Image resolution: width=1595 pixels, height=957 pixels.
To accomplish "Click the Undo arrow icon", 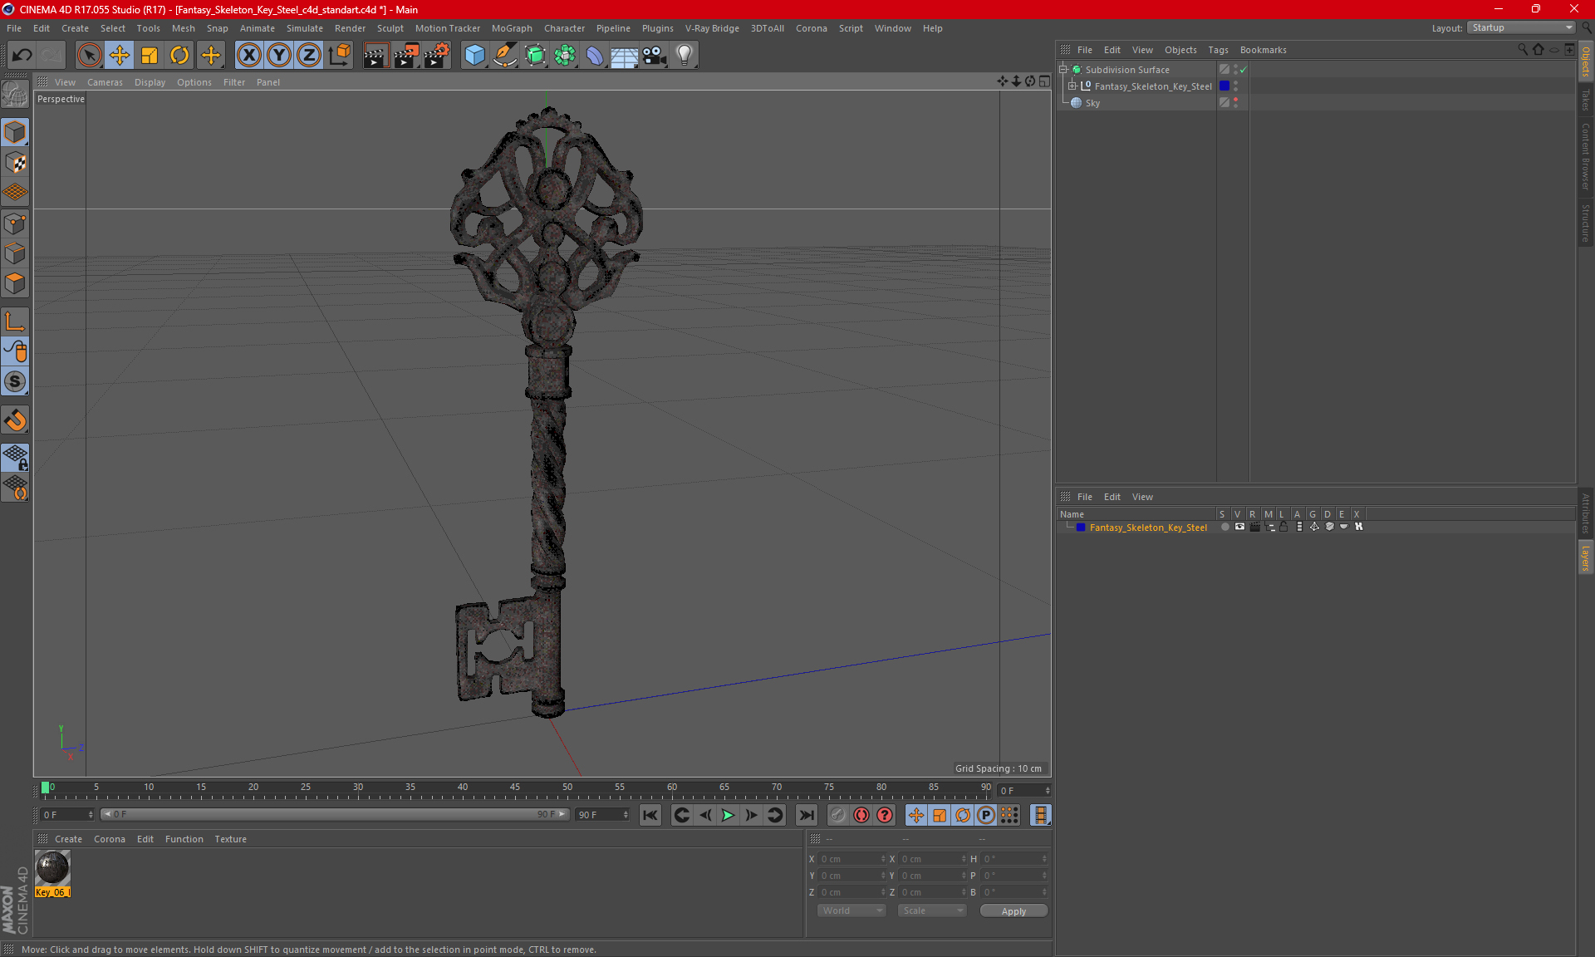I will click(x=22, y=55).
